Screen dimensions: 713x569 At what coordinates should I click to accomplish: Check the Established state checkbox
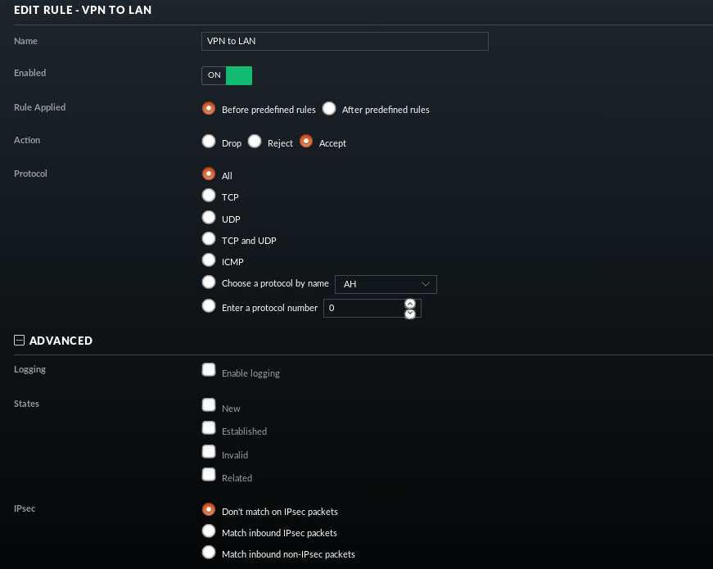tap(209, 428)
